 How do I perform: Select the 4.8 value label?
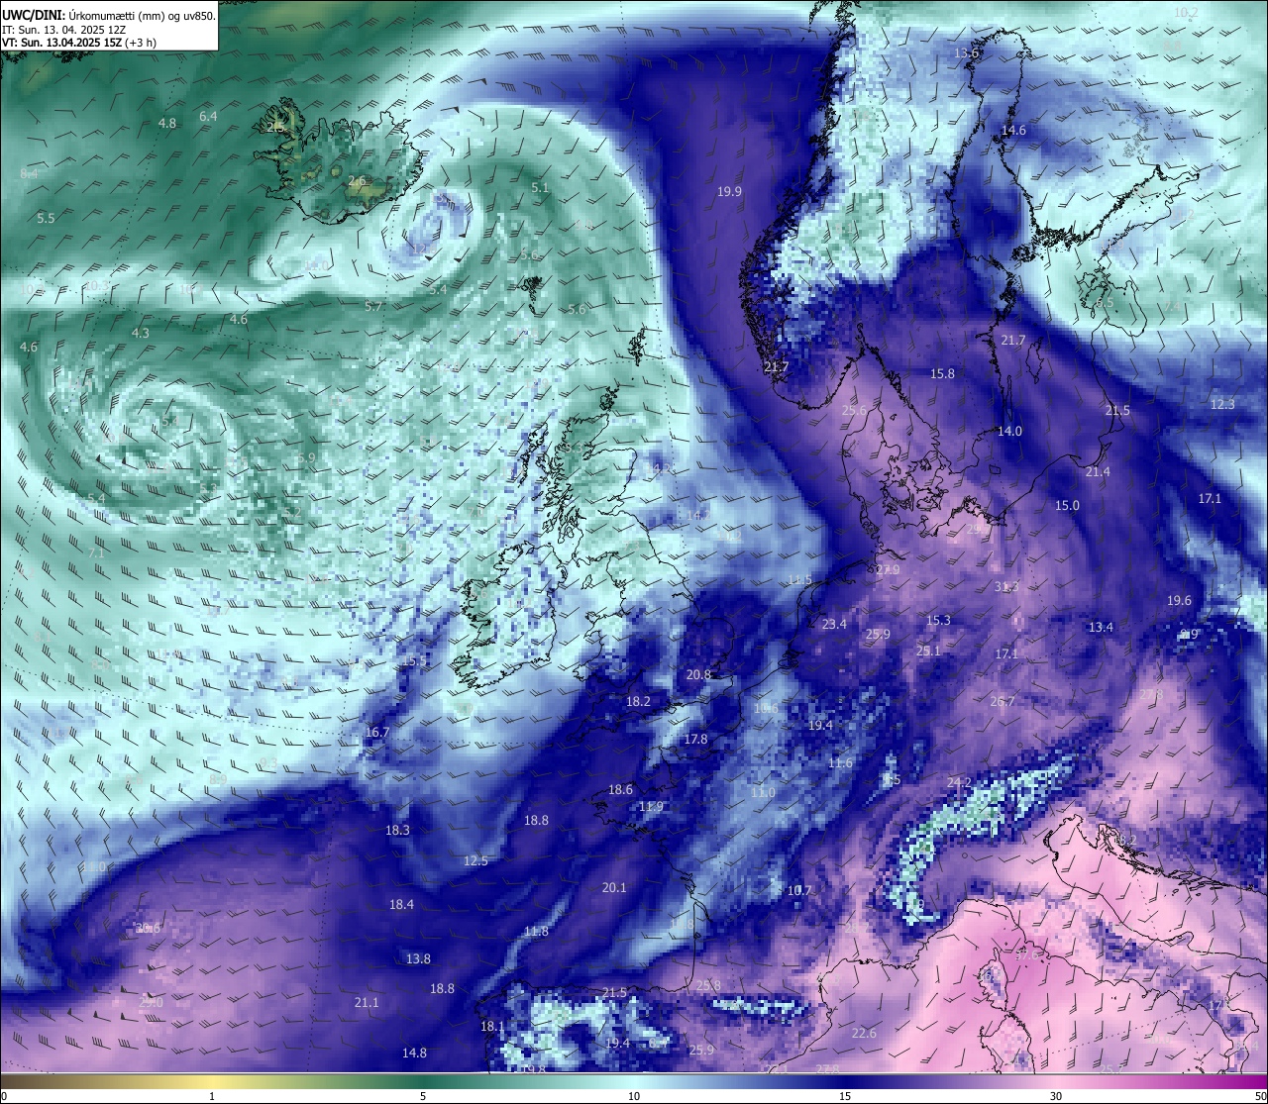(x=167, y=123)
